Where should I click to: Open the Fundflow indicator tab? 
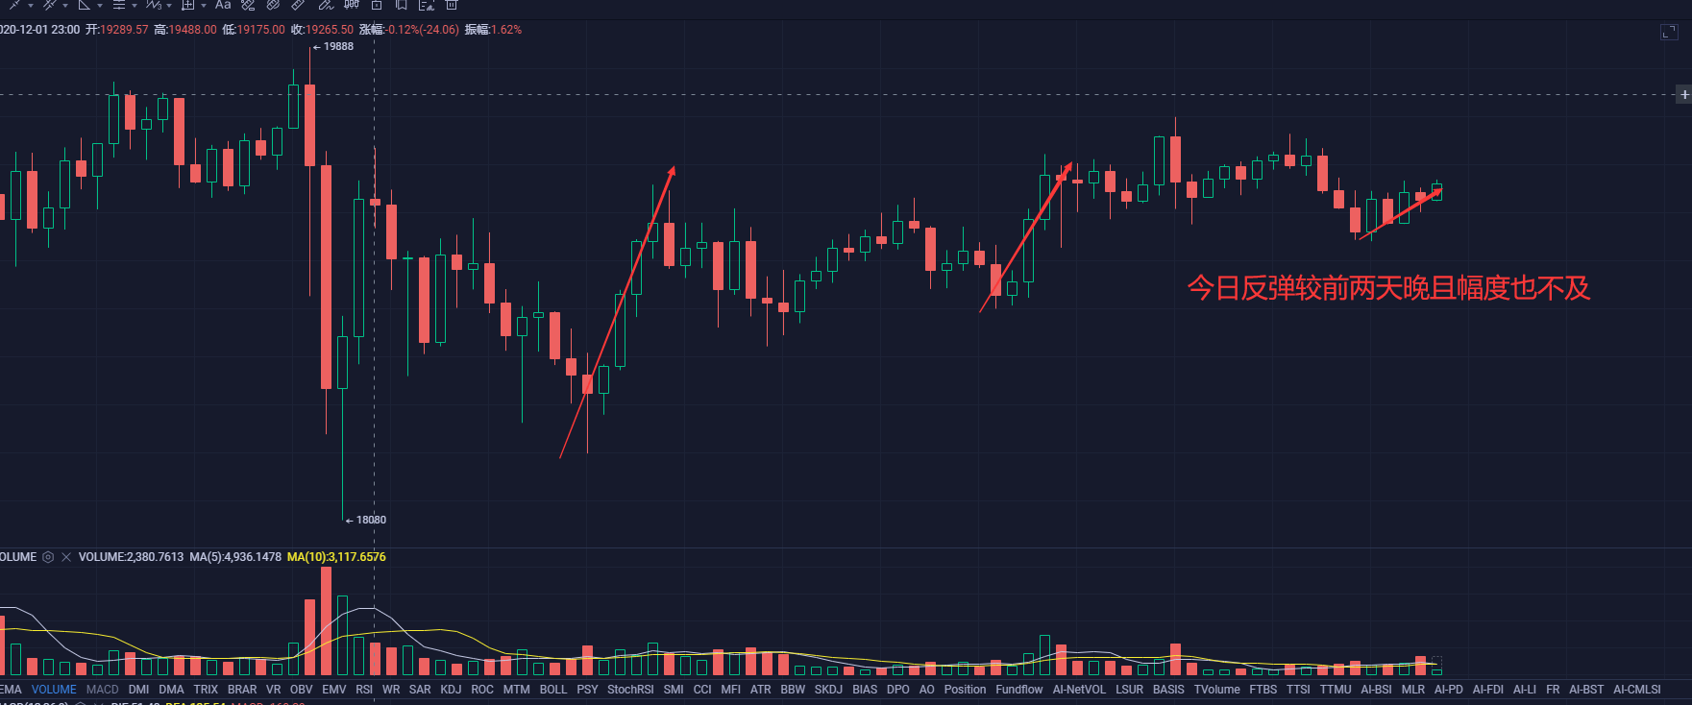coord(1019,690)
